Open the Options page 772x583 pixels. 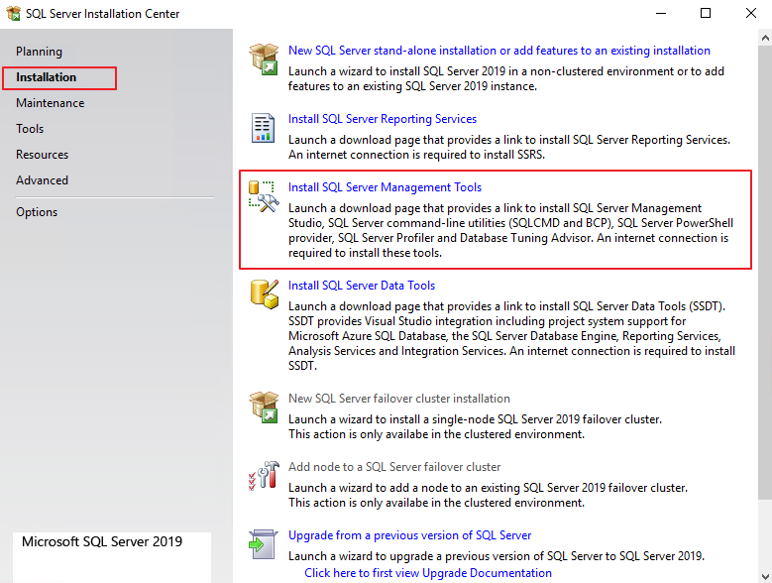[x=37, y=212]
